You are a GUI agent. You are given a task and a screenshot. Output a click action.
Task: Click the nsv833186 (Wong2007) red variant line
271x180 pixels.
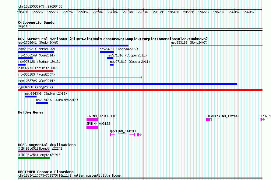[x=217, y=46]
